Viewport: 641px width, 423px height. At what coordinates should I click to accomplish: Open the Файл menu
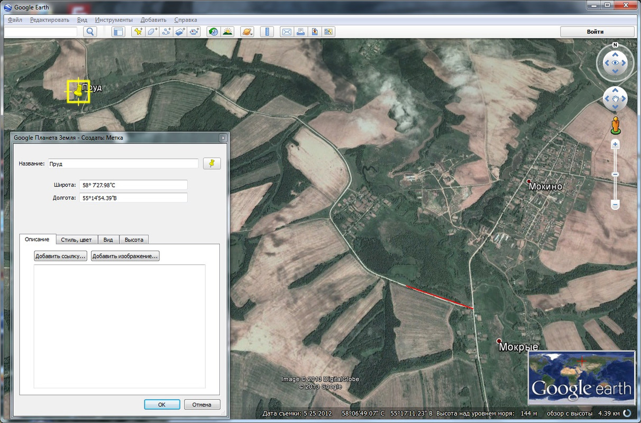coord(15,20)
